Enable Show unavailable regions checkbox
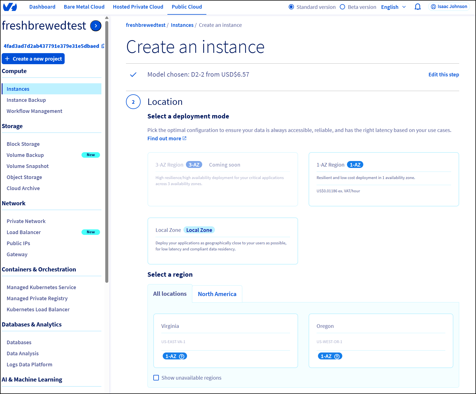This screenshot has height=394, width=476. pyautogui.click(x=156, y=378)
